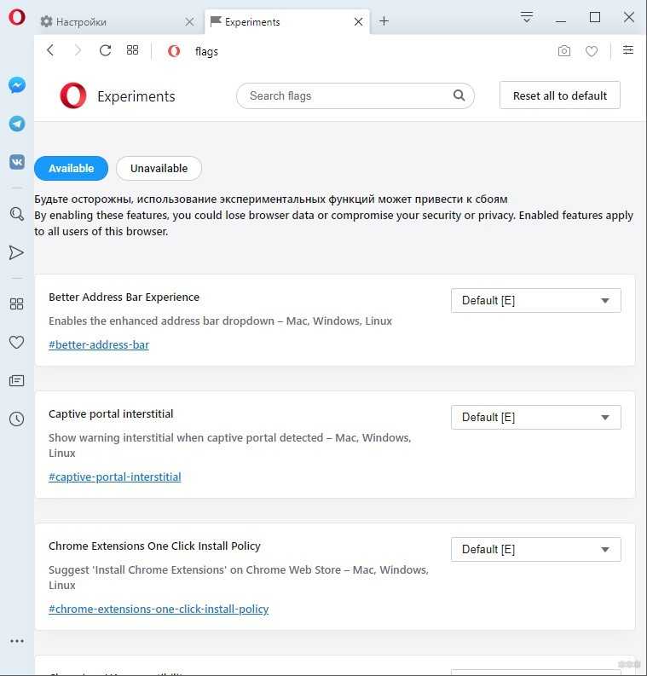647x676 pixels.
Task: Switch to the Unavailable flags list
Action: 159,168
